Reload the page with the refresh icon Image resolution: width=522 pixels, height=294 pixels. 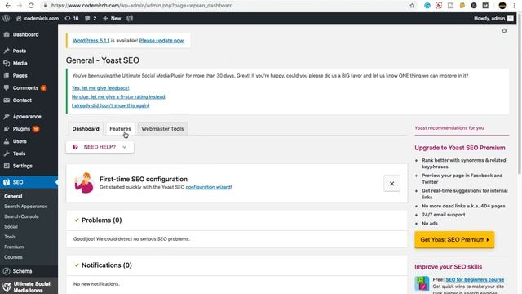click(31, 6)
